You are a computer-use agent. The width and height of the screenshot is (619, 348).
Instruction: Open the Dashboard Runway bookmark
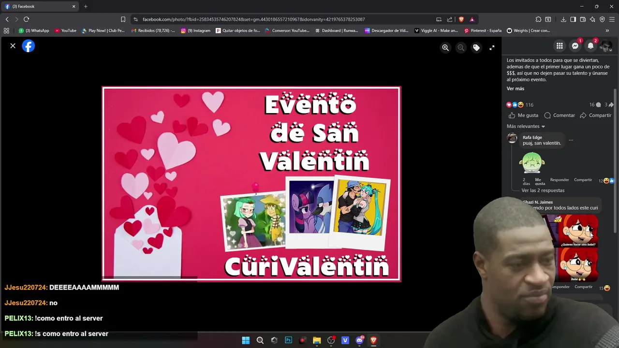tap(336, 30)
